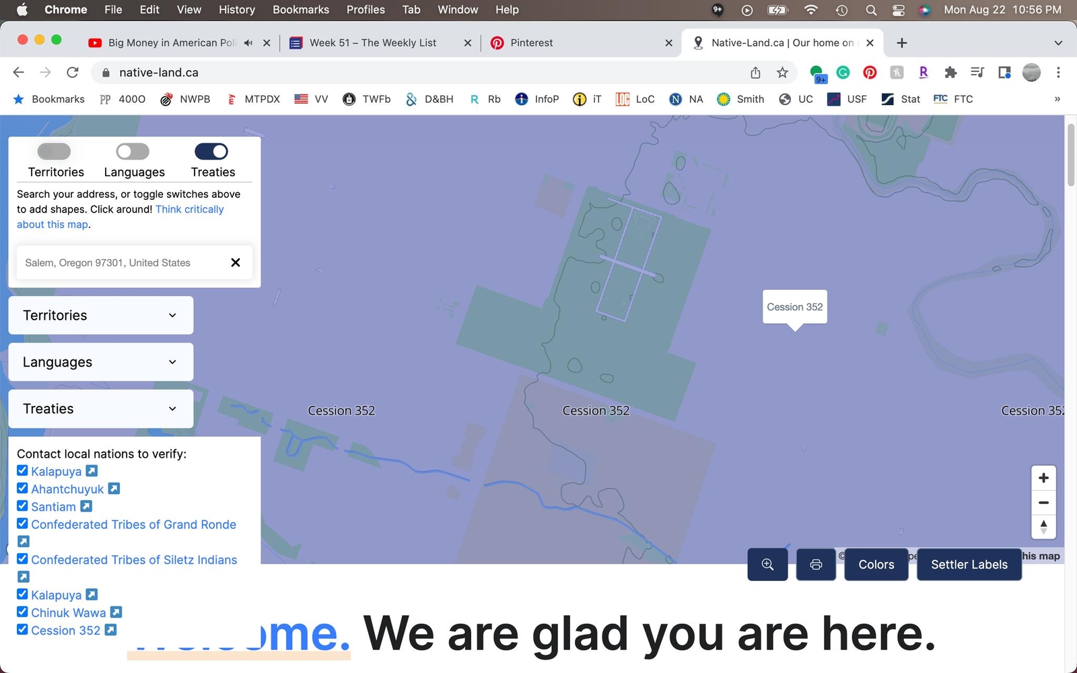The image size is (1077, 673).
Task: Open the Chinuk Wawa external link icon
Action: (116, 612)
